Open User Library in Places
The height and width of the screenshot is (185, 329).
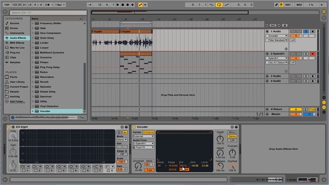(17, 82)
